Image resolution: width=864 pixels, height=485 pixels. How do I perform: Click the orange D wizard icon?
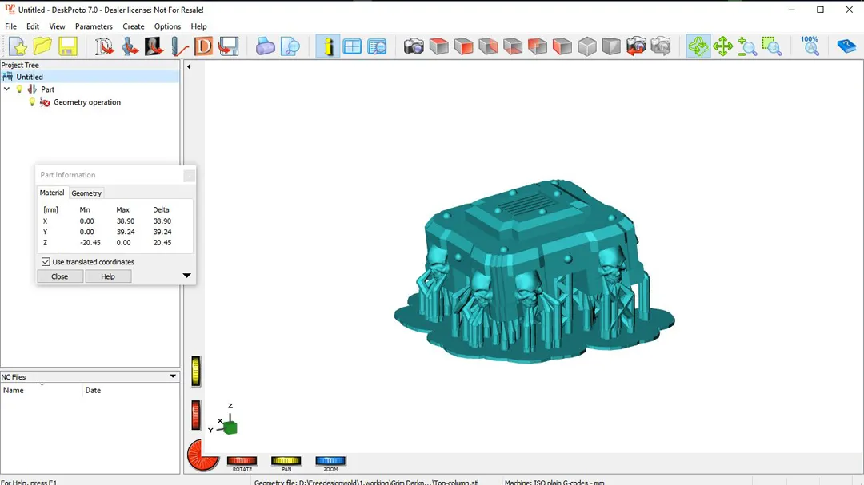click(203, 46)
